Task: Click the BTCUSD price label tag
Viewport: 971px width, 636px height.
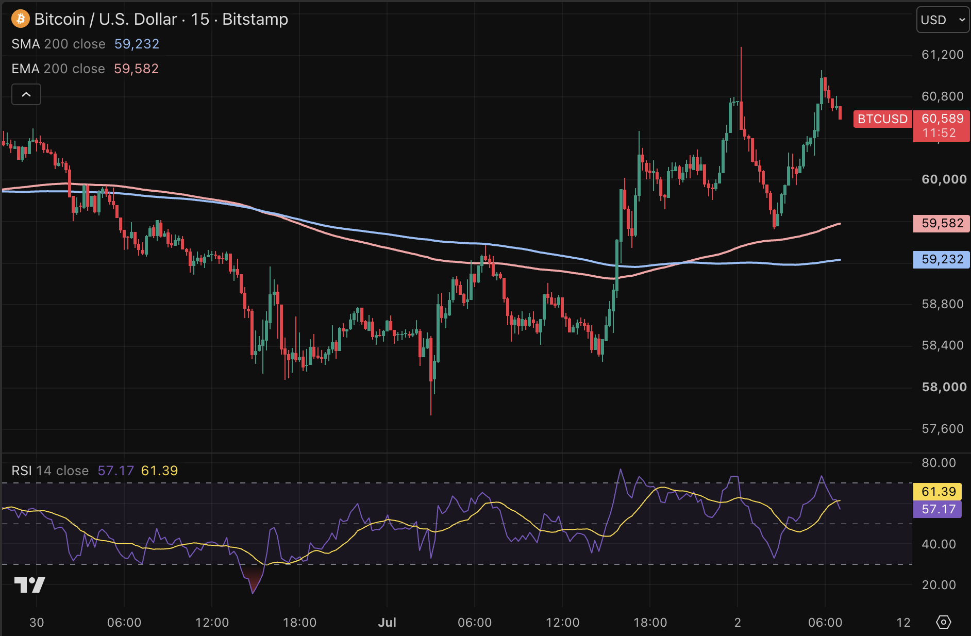Action: click(x=882, y=119)
